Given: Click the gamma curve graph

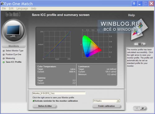Looking at the screenshot, I should pyautogui.click(x=57, y=44).
